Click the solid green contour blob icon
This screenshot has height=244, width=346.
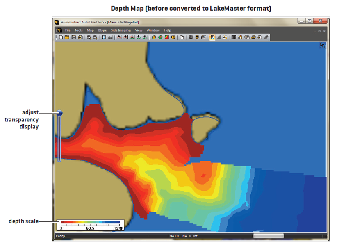coord(160,37)
